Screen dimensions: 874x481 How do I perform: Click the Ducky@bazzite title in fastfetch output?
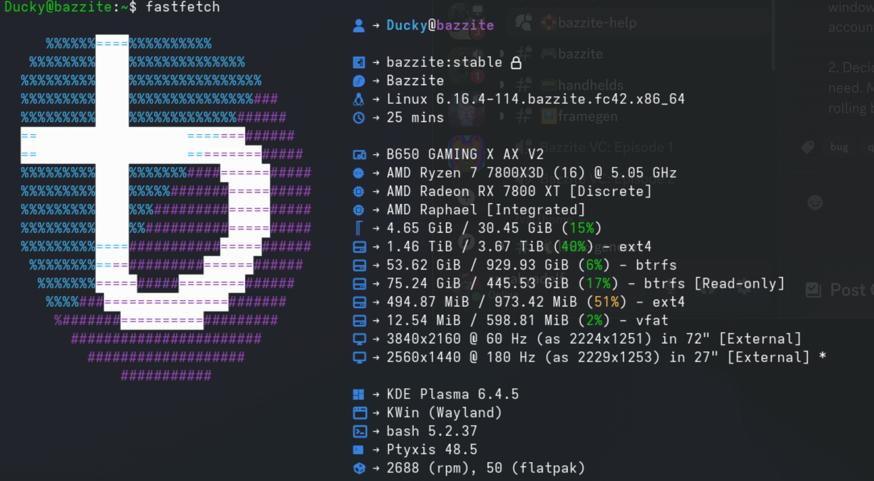pos(440,25)
